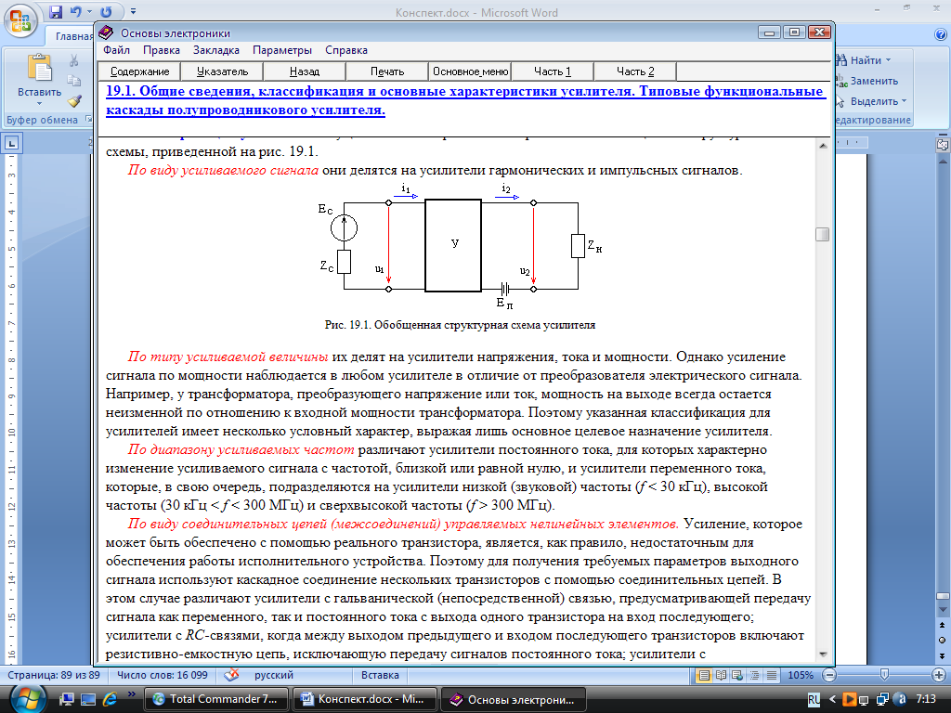Click the zoom in plus button
The image size is (951, 713).
940,675
